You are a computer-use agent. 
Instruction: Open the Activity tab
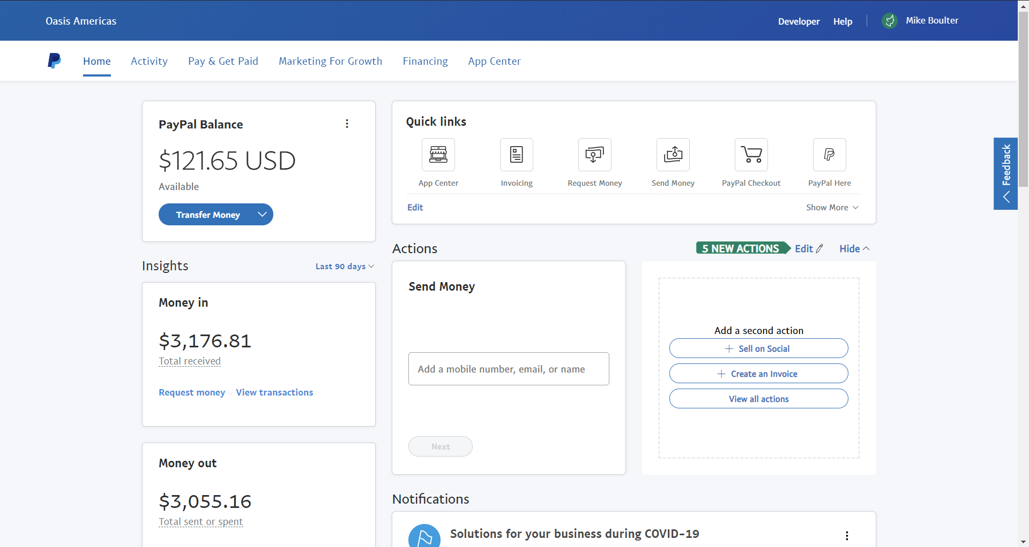[x=149, y=61]
